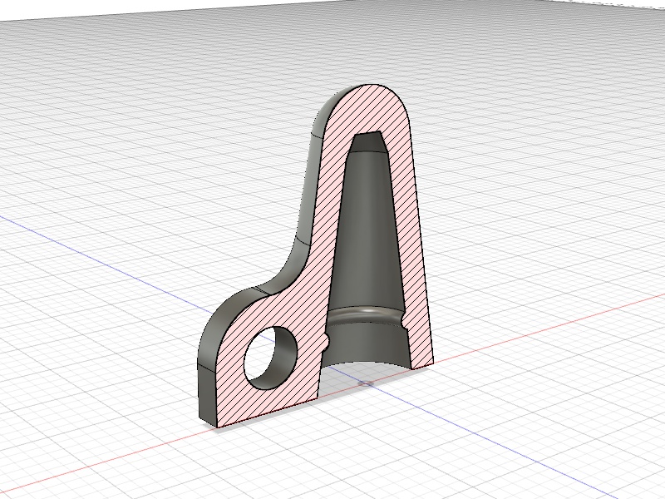Click the origin point on the grid
The width and height of the screenshot is (665, 499).
point(367,383)
